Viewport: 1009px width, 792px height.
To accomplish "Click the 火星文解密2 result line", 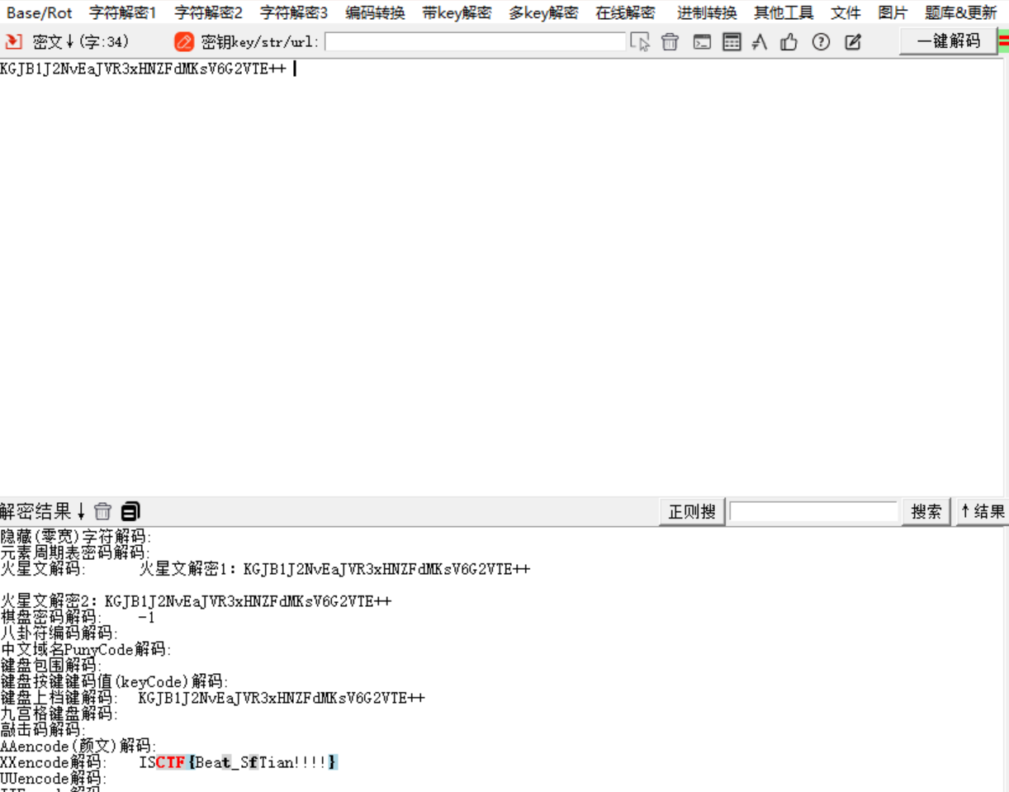I will (196, 601).
